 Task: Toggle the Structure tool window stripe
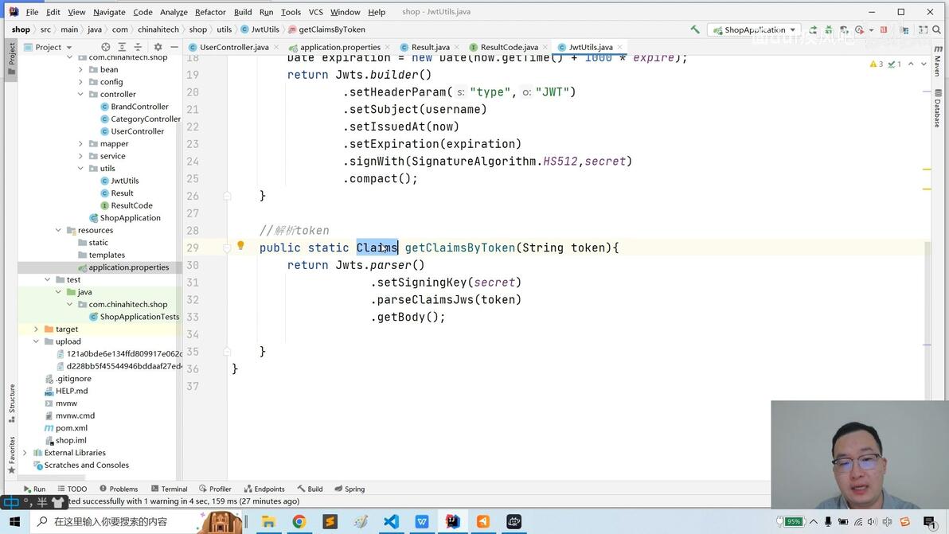[11, 403]
